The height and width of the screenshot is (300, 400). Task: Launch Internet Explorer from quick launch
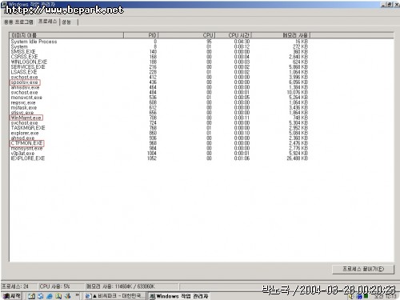pyautogui.click(x=50, y=296)
